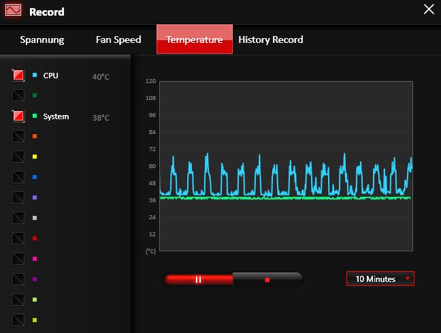Viewport: 441px width, 333px height.
Task: Close the Record window
Action: tap(429, 10)
